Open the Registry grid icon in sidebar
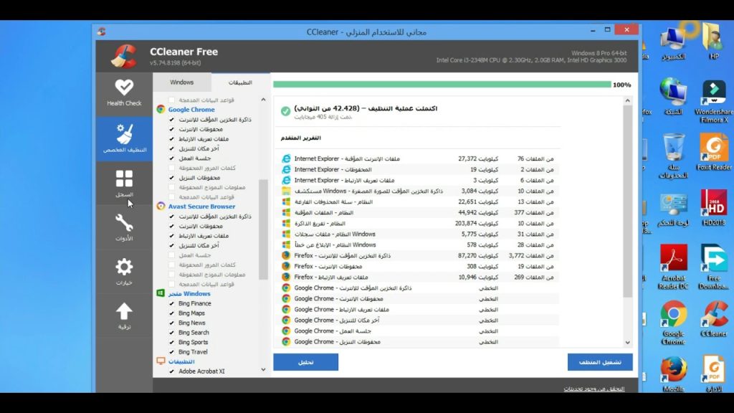The width and height of the screenshot is (734, 413). (x=124, y=179)
